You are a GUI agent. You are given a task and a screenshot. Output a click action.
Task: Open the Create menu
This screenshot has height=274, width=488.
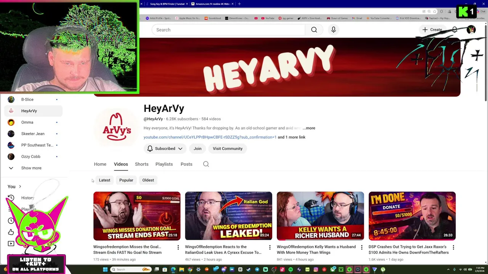pyautogui.click(x=432, y=30)
